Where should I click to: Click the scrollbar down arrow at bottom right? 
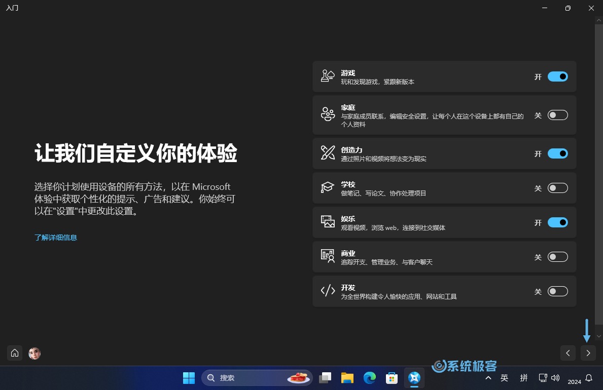tap(599, 336)
